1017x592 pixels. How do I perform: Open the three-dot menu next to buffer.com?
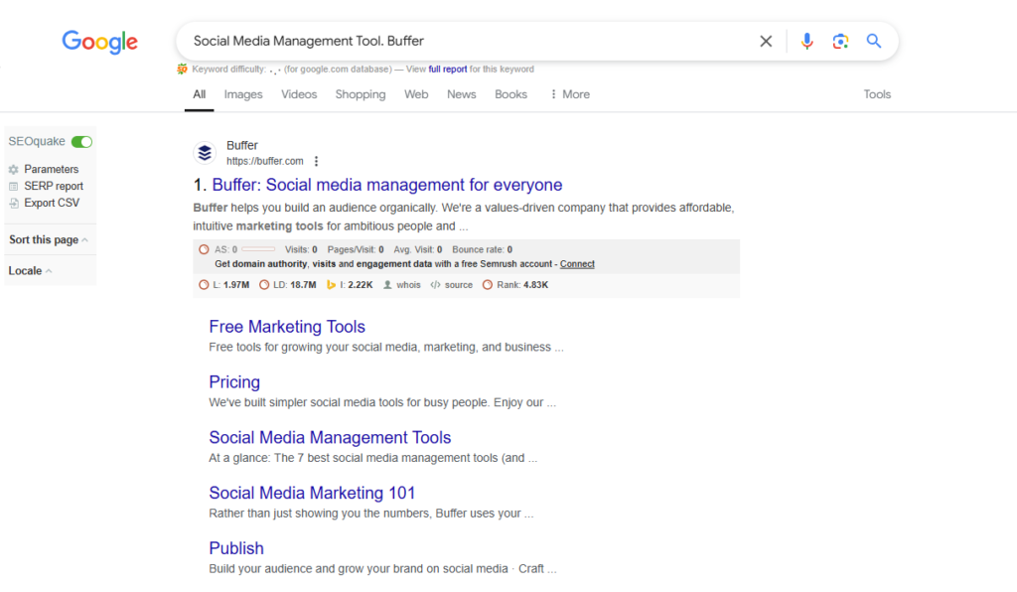coord(316,161)
